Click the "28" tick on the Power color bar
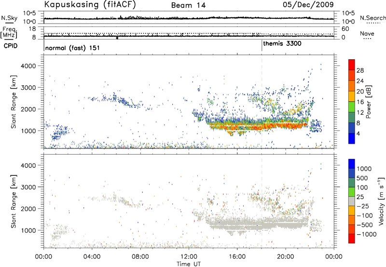This screenshot has height=267, width=386. coord(360,70)
